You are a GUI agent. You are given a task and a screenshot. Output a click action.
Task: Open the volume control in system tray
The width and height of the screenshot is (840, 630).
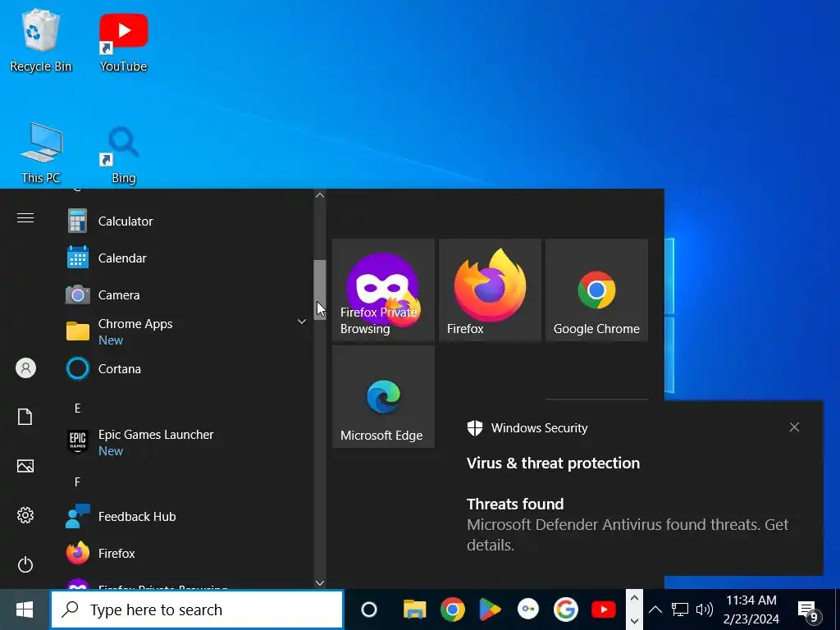pos(704,609)
